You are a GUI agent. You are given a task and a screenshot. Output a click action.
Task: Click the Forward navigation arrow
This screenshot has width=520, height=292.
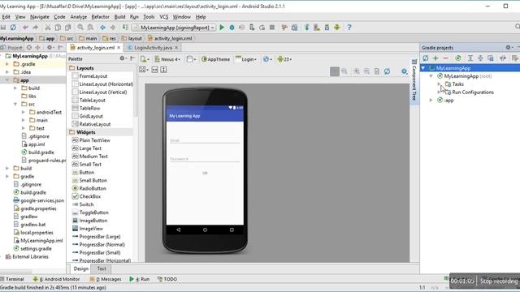click(x=113, y=28)
